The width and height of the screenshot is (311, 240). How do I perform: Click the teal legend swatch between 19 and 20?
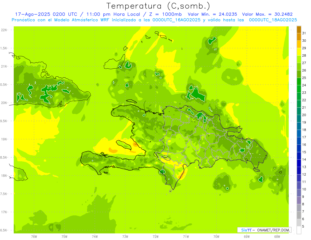point(299,119)
